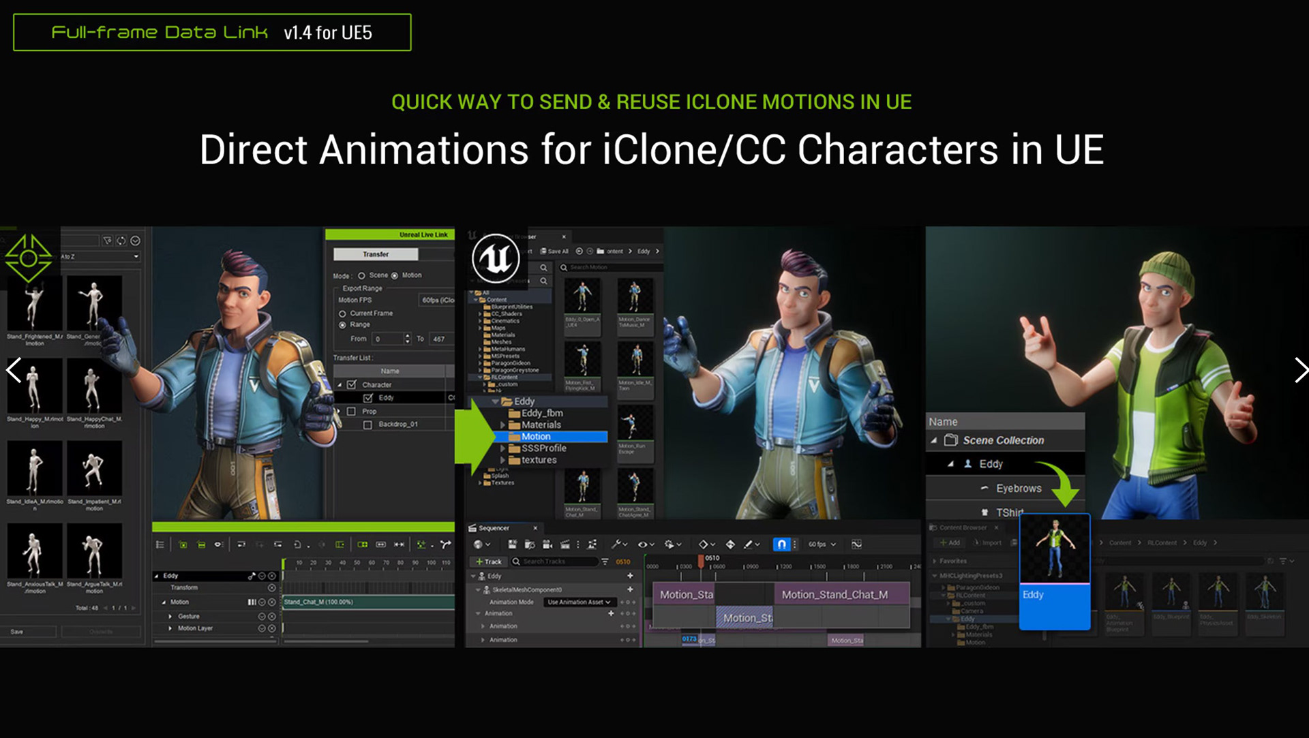This screenshot has height=738, width=1309.
Task: Go to previous carousel slide
Action: pos(14,370)
